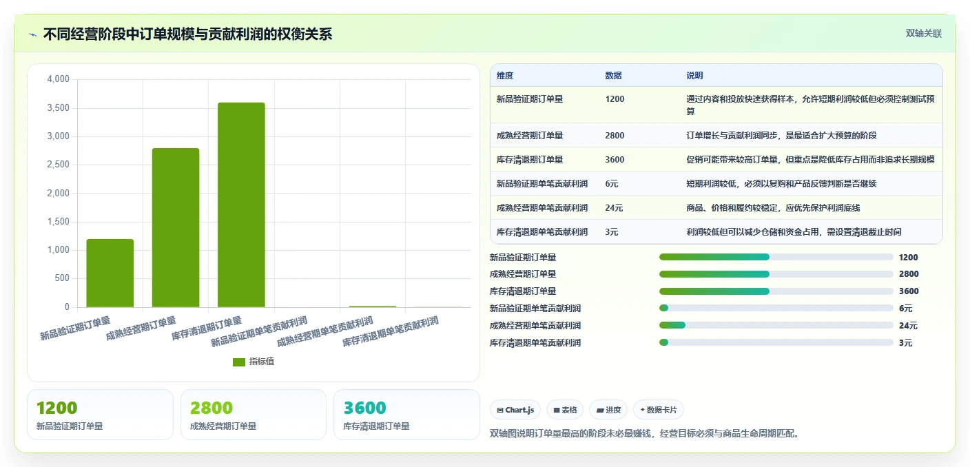Click the 新品验证期订单量 bar in the chart
Viewport: 970px width, 467px height.
(x=110, y=273)
